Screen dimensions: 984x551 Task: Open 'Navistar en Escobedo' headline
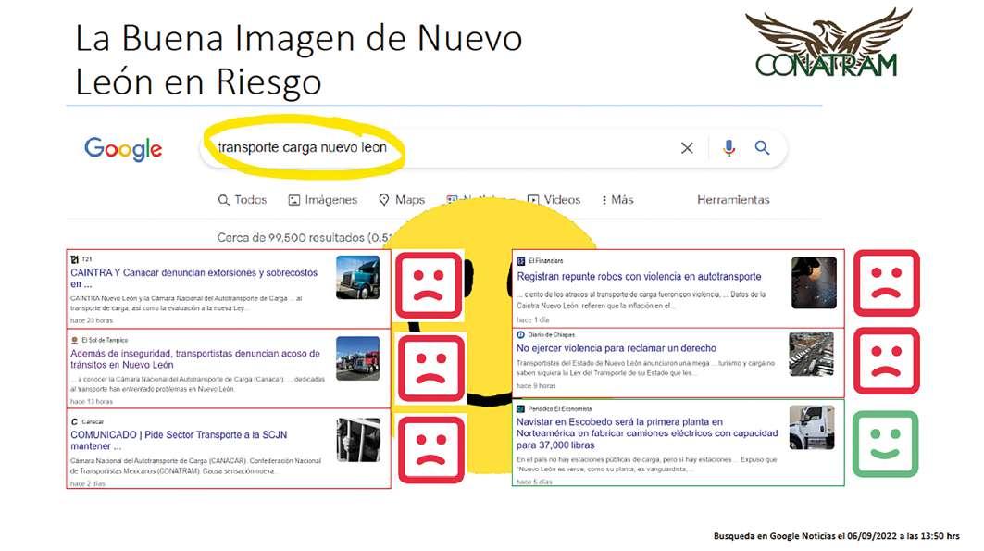point(647,433)
